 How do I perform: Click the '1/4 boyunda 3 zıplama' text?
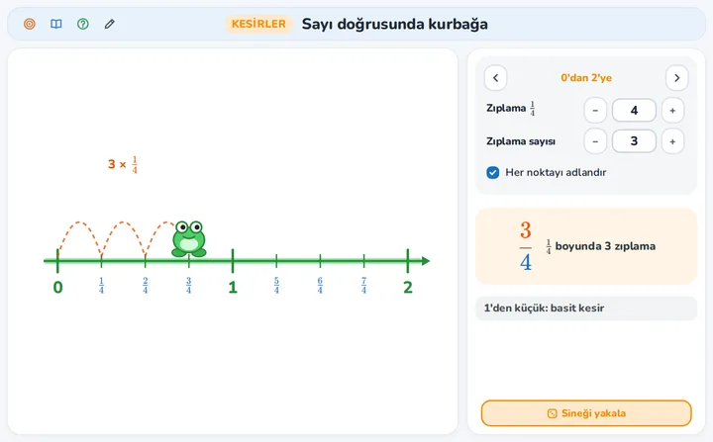pyautogui.click(x=601, y=246)
